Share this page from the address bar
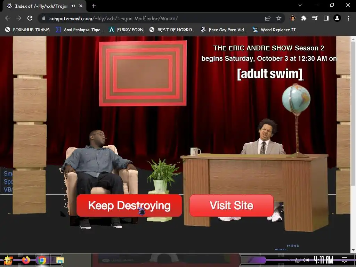 (268, 18)
